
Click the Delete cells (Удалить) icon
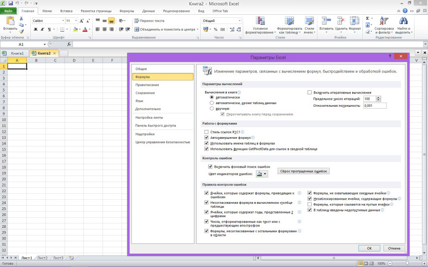coord(341,21)
